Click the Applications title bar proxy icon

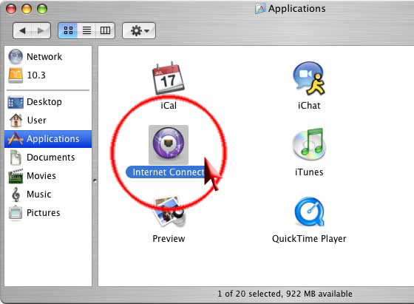point(260,9)
